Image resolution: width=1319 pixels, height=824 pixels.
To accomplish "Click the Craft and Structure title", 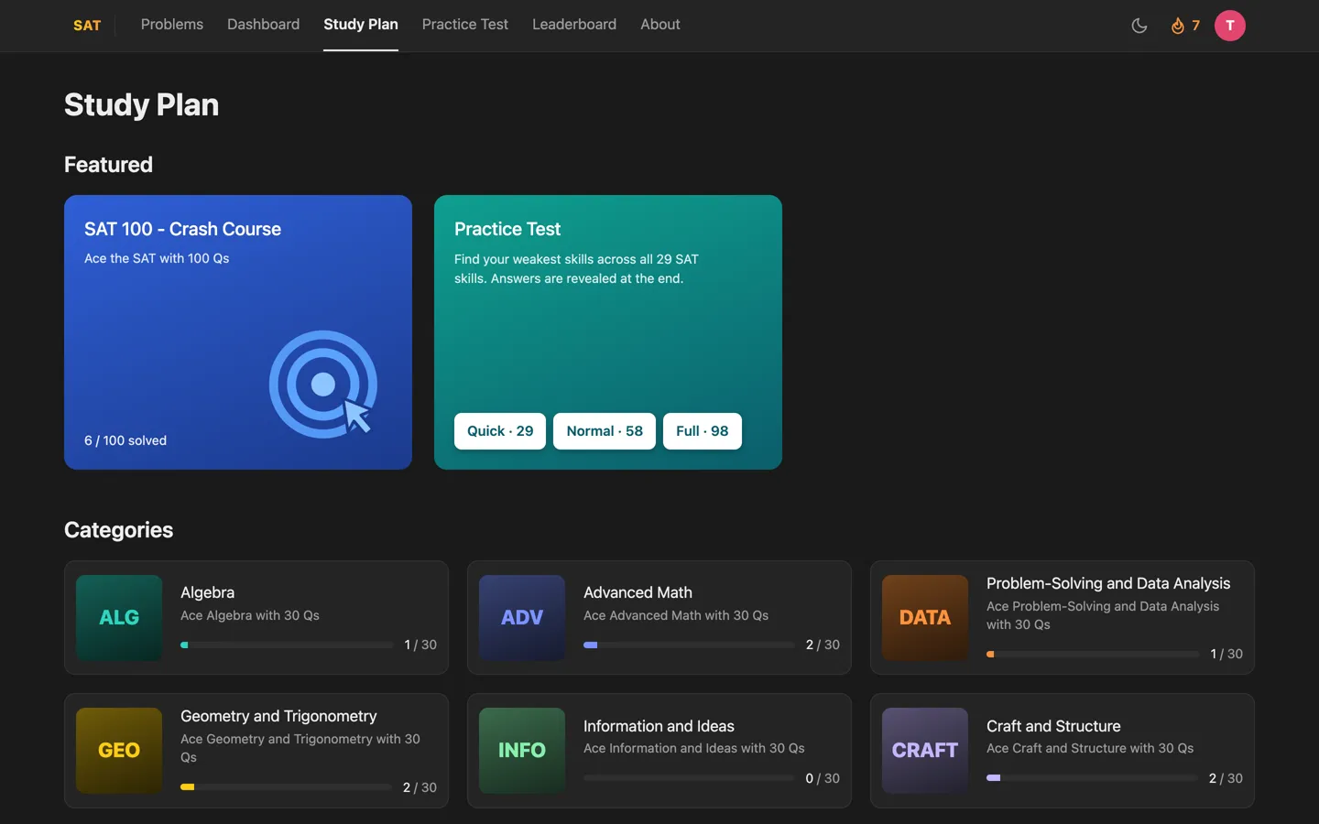I will [1053, 726].
